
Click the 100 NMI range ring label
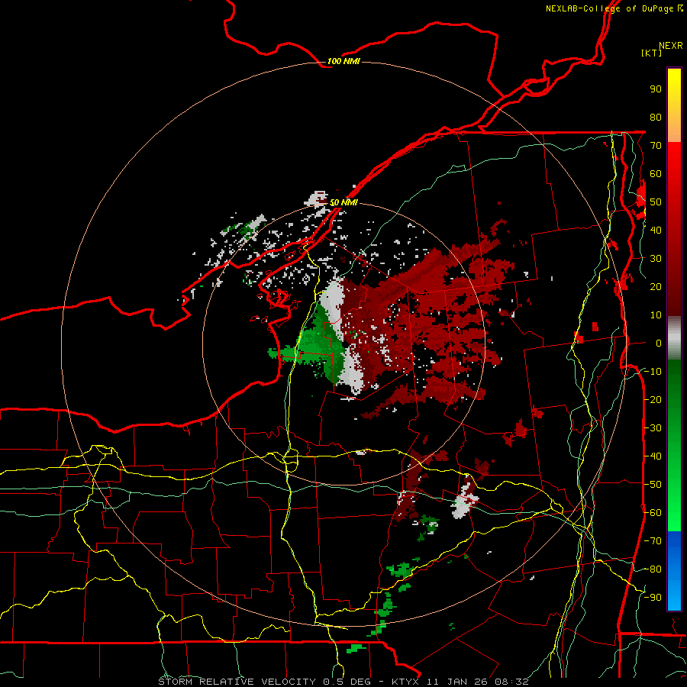coord(343,61)
